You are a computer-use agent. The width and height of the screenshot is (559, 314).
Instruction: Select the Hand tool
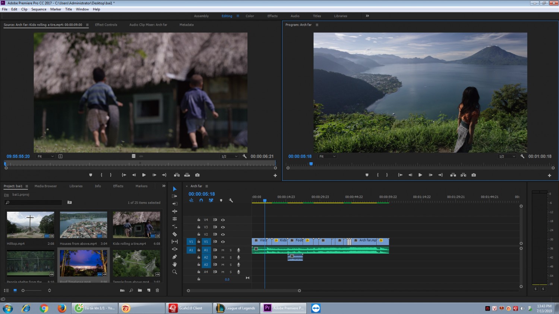pos(174,264)
